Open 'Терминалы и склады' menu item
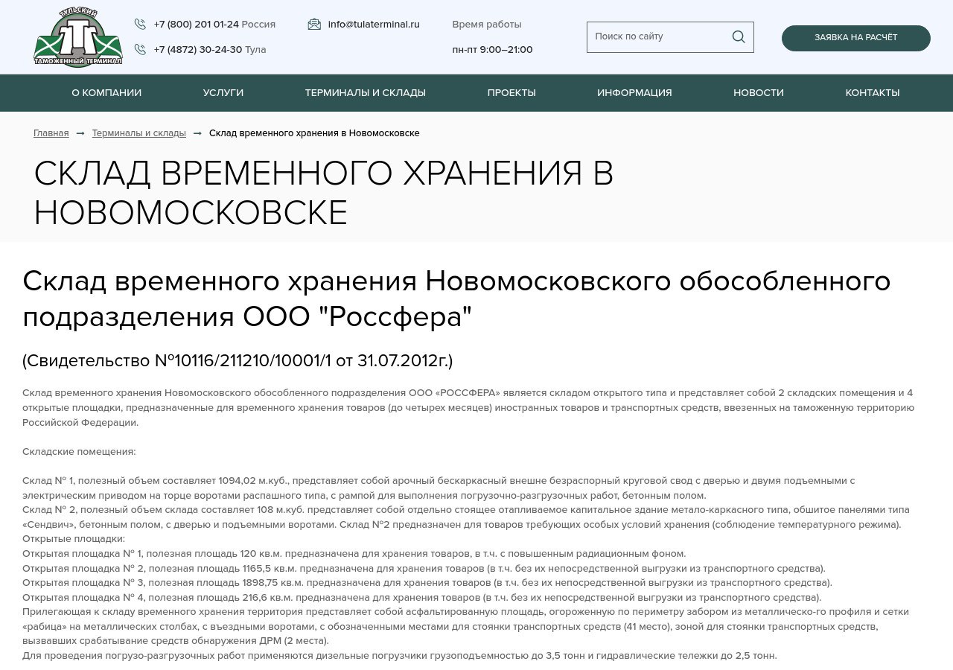This screenshot has height=670, width=953. coord(366,93)
